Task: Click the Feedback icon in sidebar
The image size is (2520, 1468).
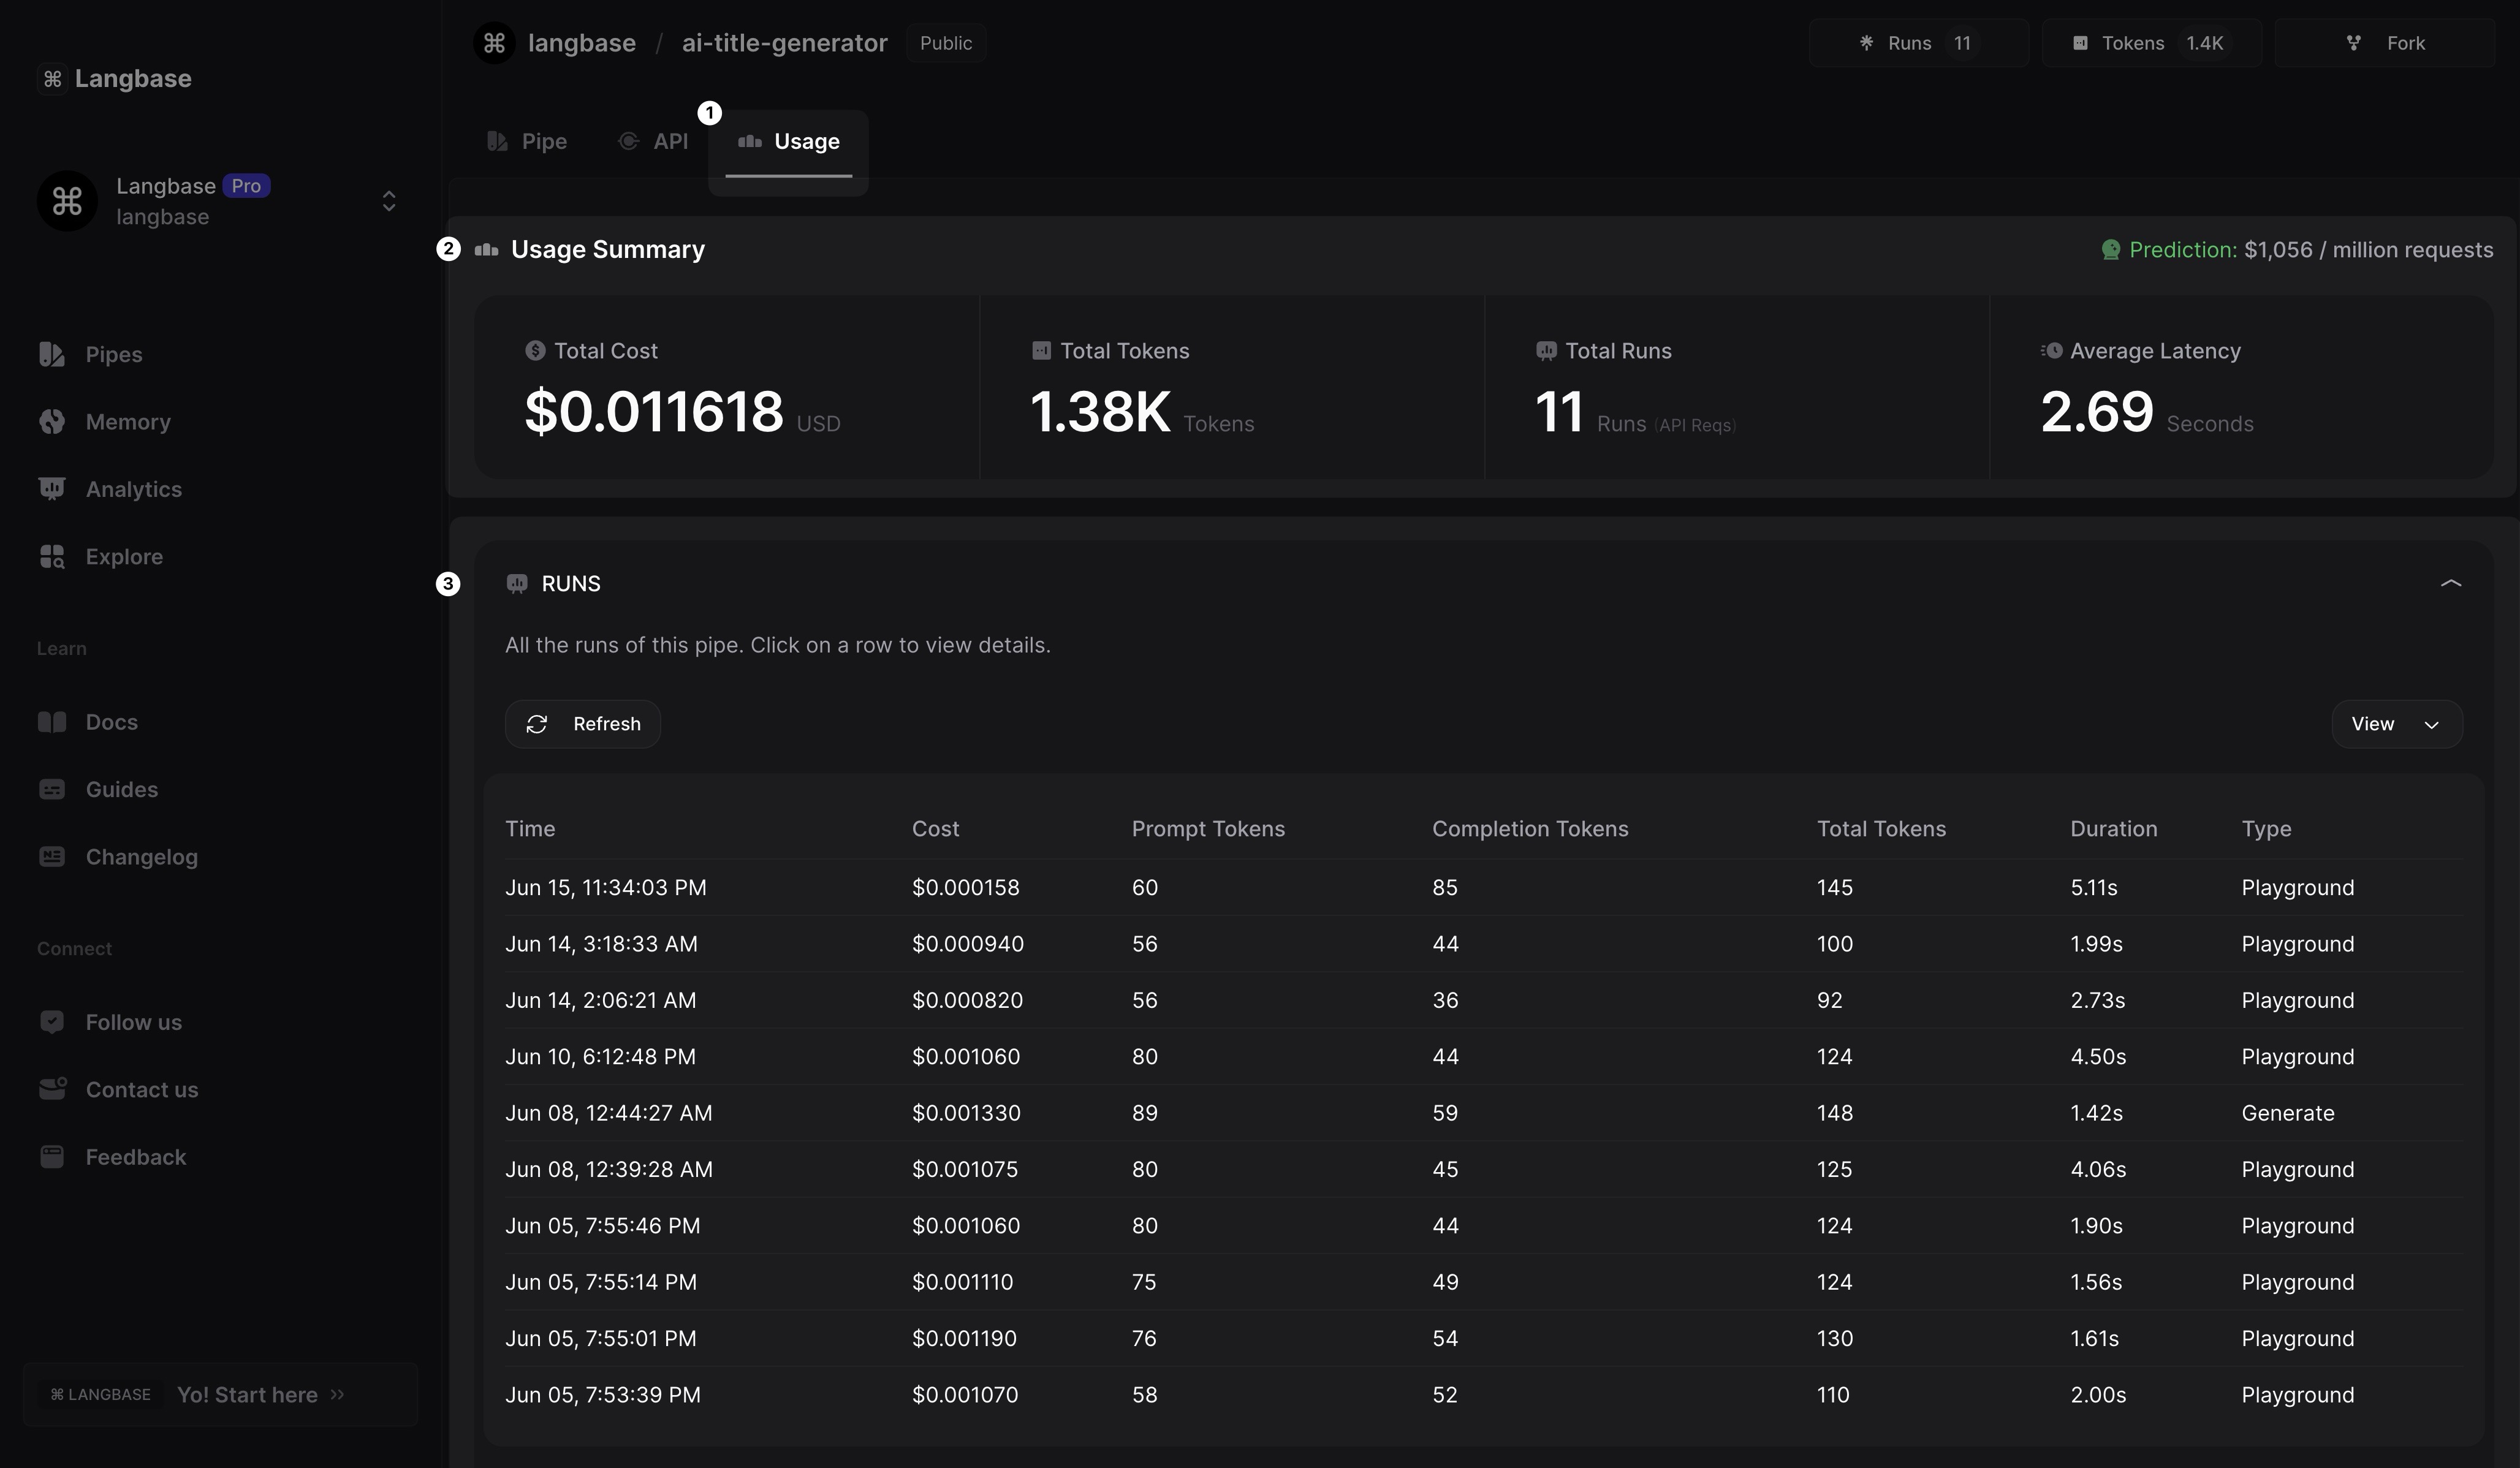Action: click(52, 1157)
